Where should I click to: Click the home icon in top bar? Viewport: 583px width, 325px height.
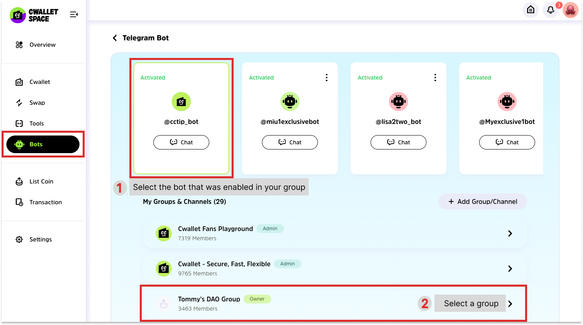pyautogui.click(x=530, y=10)
